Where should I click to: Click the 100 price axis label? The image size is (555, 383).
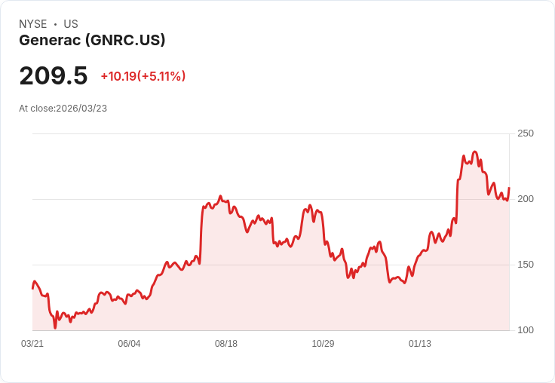pos(526,330)
